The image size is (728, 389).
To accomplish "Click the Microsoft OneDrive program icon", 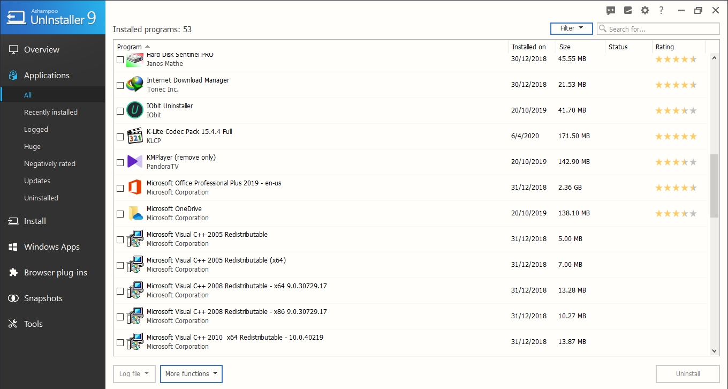I will (135, 213).
